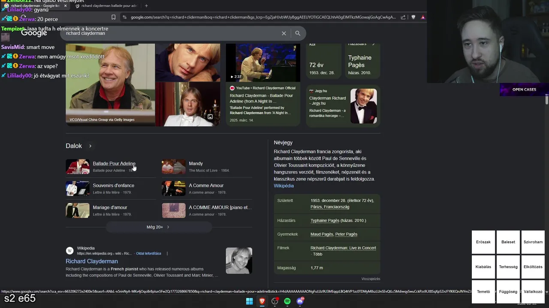This screenshot has width=549, height=308.
Task: Select the Erőszak bingo tile
Action: (483, 242)
